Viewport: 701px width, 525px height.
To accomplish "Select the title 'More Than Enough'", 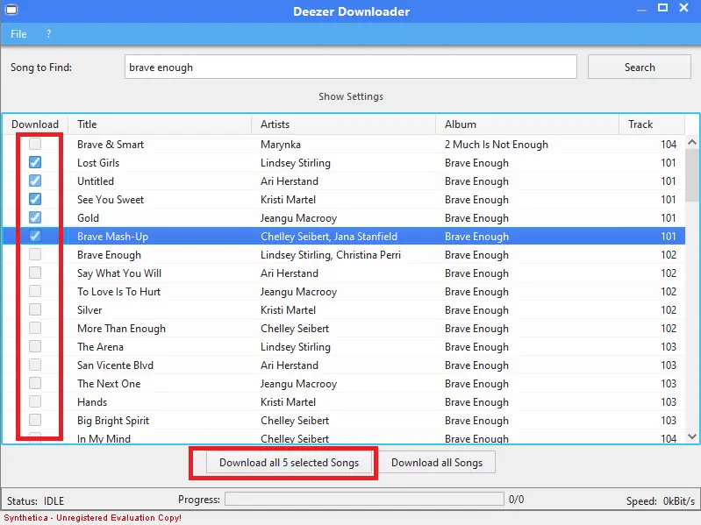I will tap(121, 329).
